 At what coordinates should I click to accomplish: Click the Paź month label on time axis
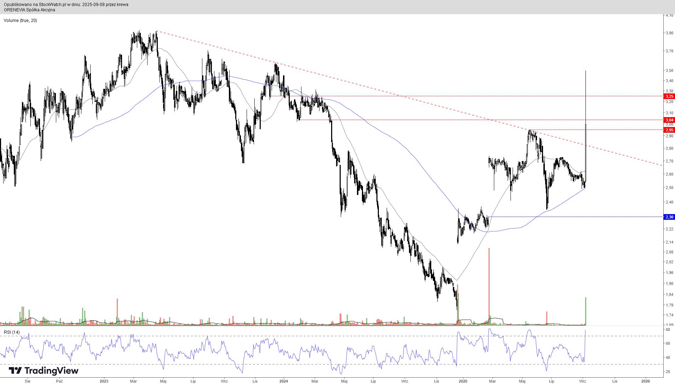coord(59,381)
